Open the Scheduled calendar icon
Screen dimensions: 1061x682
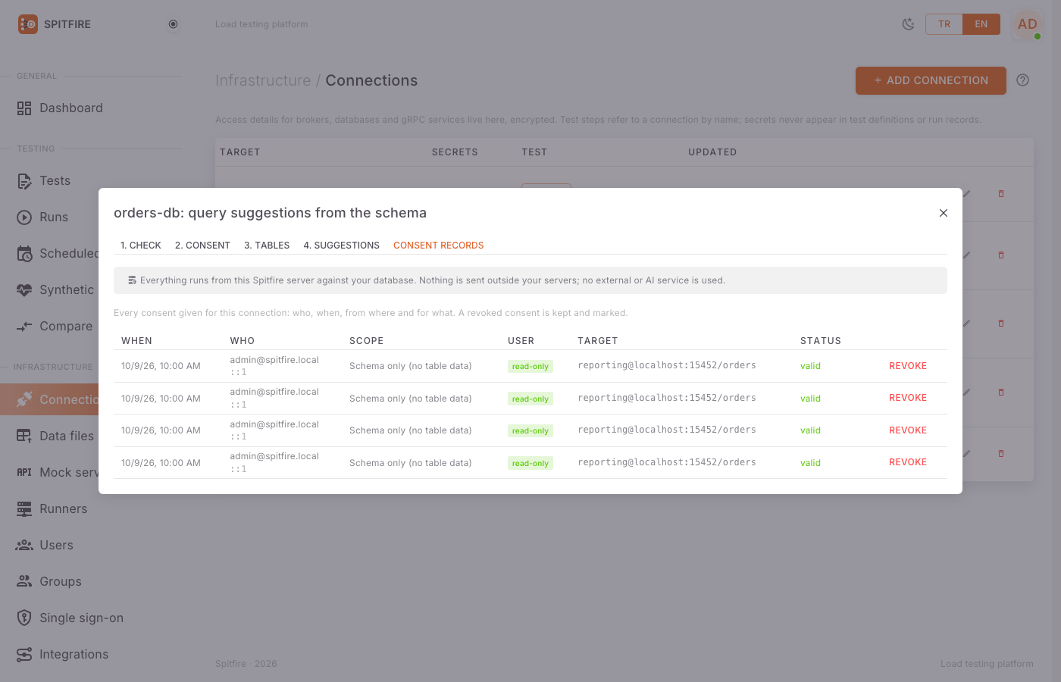[x=24, y=254]
